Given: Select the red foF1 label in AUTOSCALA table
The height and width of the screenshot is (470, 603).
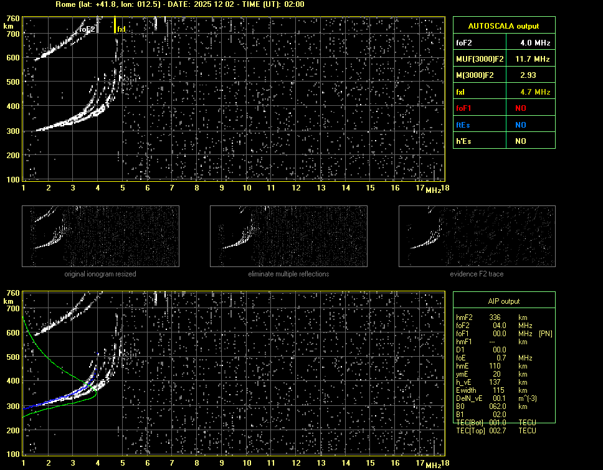Looking at the screenshot, I should tap(463, 108).
